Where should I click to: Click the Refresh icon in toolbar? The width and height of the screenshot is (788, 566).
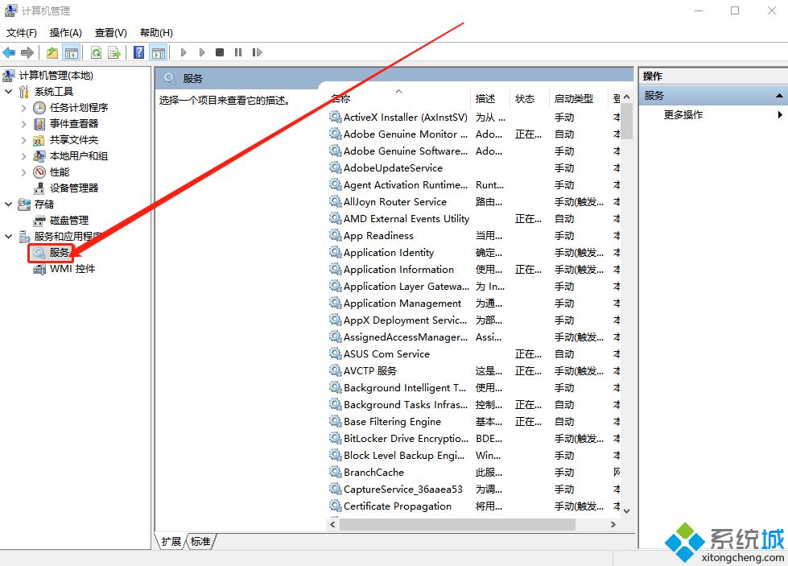pyautogui.click(x=95, y=52)
